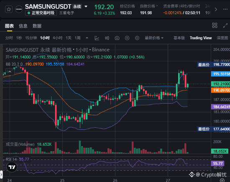This screenshot has height=182, width=230.
Task: Click the 永续 contract type tag
Action: pos(77,7)
